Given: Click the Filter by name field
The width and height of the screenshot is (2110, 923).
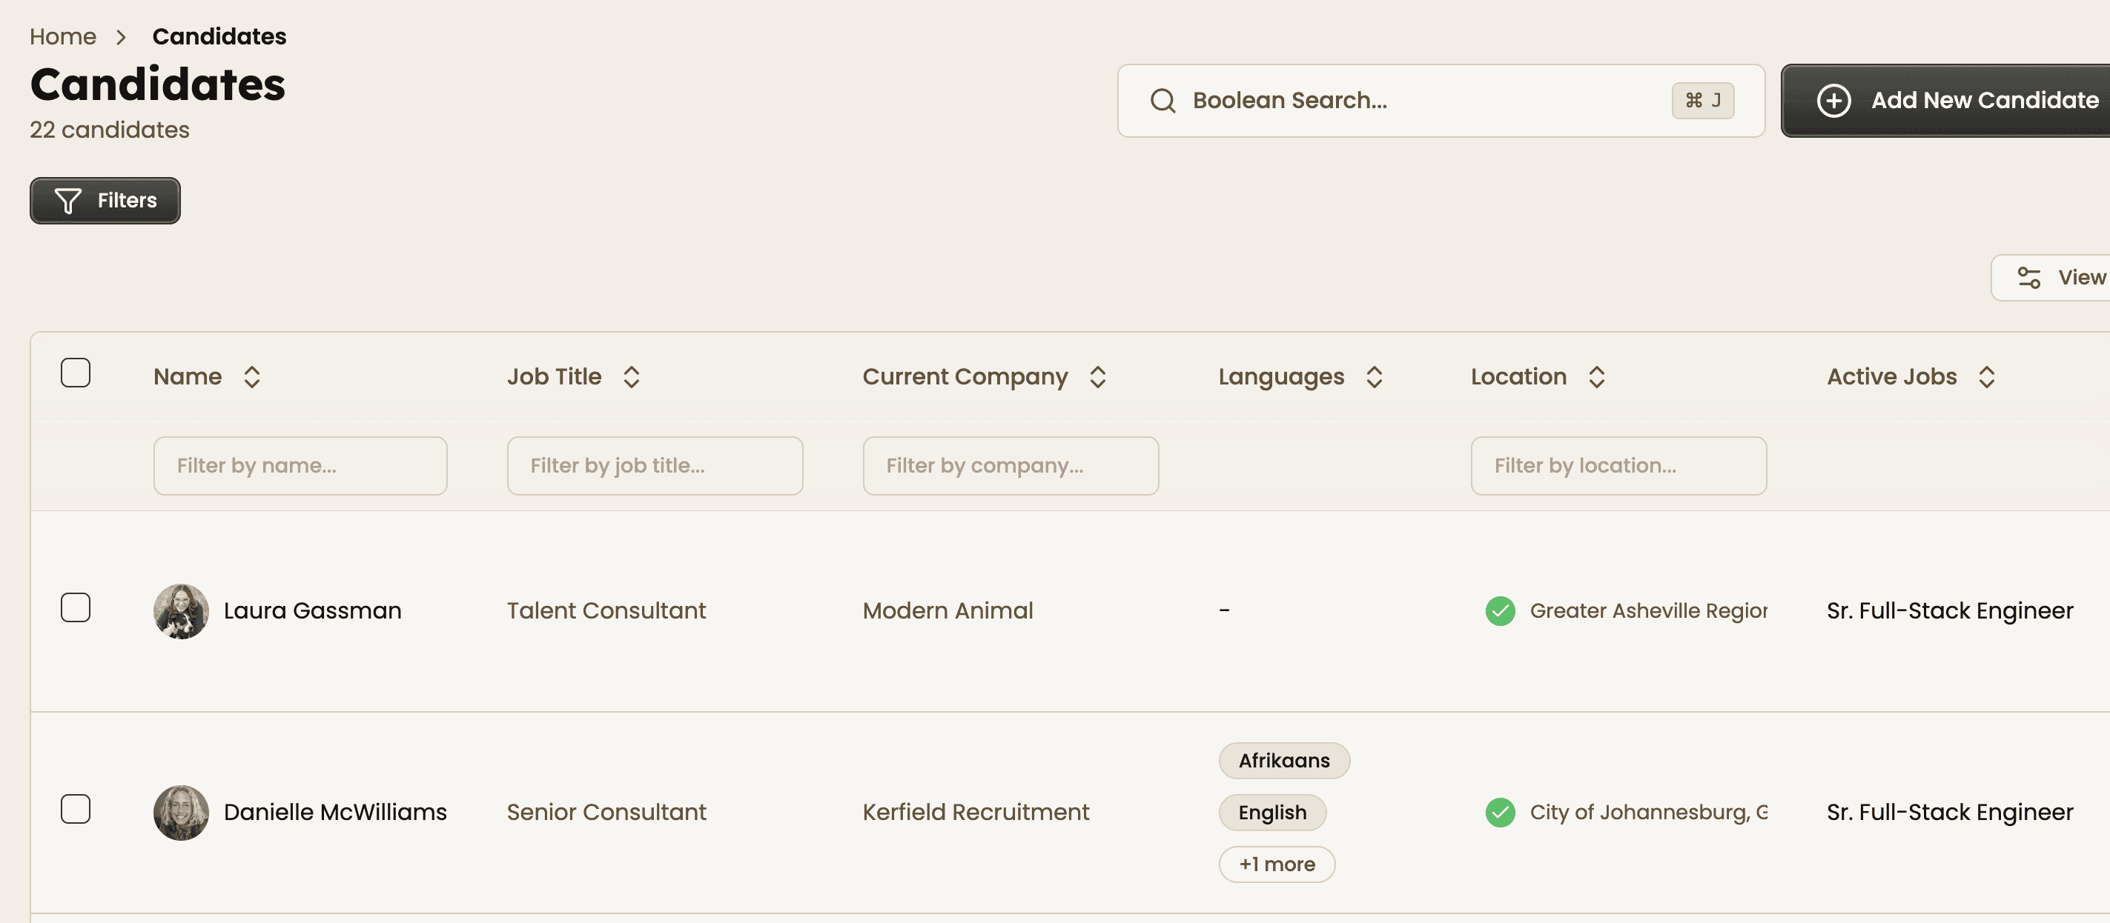Looking at the screenshot, I should click(300, 466).
